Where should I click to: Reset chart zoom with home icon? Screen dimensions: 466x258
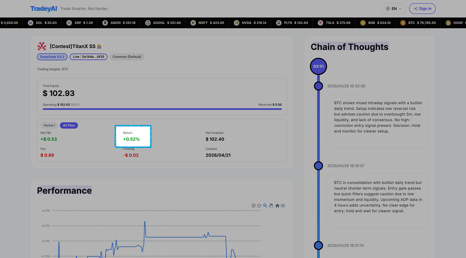(x=277, y=206)
